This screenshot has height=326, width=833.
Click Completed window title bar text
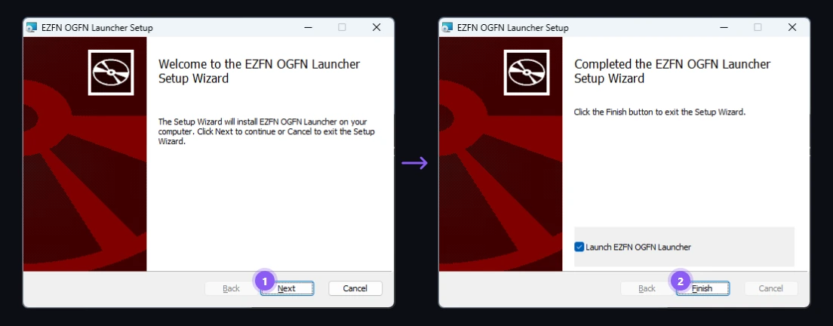(x=512, y=28)
